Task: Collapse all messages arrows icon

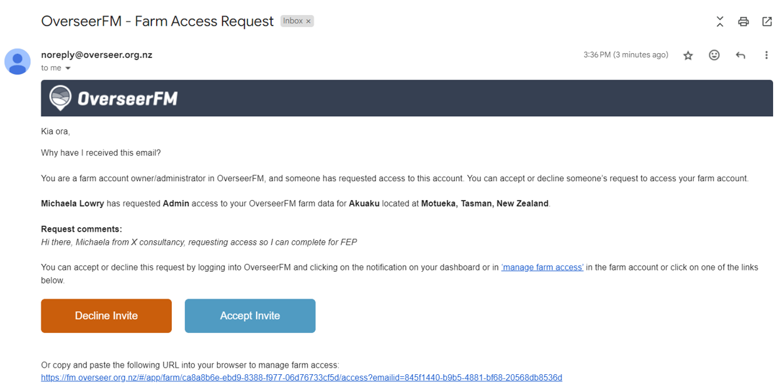Action: [720, 21]
